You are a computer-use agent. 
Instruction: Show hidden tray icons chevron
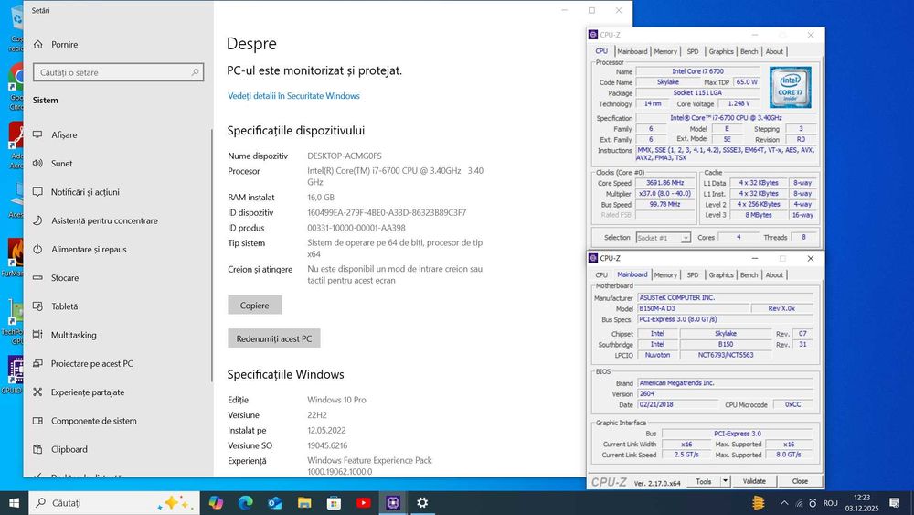(784, 503)
